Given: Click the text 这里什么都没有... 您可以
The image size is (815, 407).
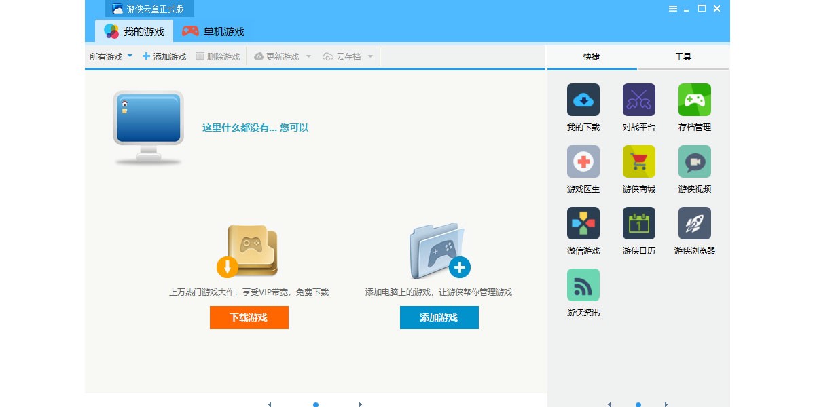Looking at the screenshot, I should point(255,128).
